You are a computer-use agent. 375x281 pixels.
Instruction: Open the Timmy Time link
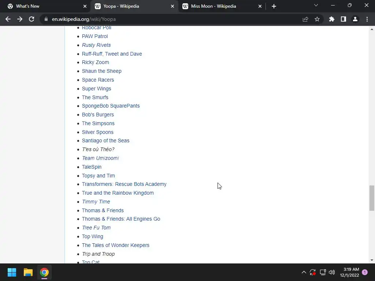[x=96, y=202]
